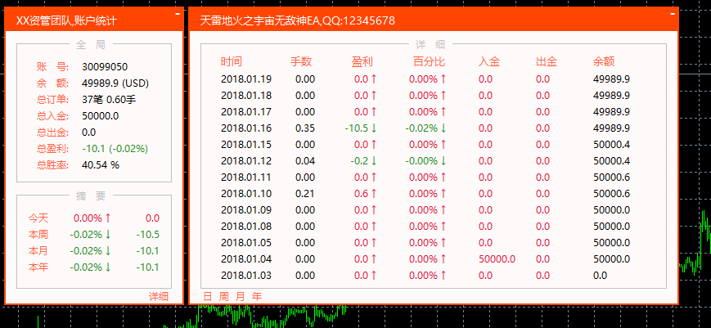Switch detail table to 月 view
The image size is (711, 328).
pyautogui.click(x=241, y=297)
